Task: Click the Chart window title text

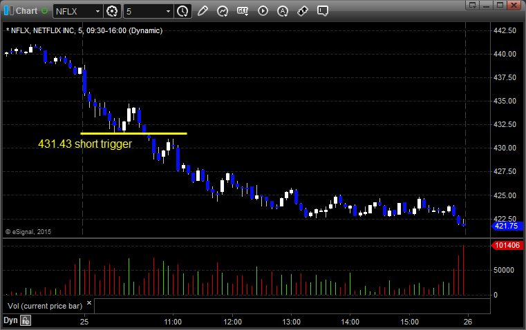Action: pos(26,11)
